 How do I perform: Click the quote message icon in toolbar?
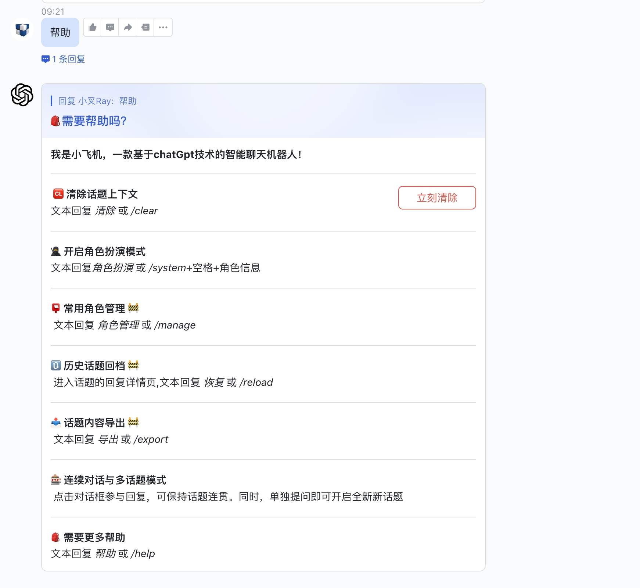145,27
